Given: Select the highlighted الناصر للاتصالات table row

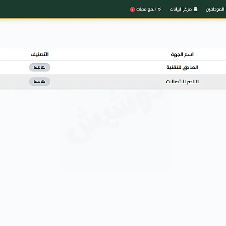Looking at the screenshot, I should pos(113,82).
